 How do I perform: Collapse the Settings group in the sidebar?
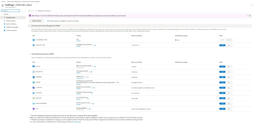click(2, 14)
